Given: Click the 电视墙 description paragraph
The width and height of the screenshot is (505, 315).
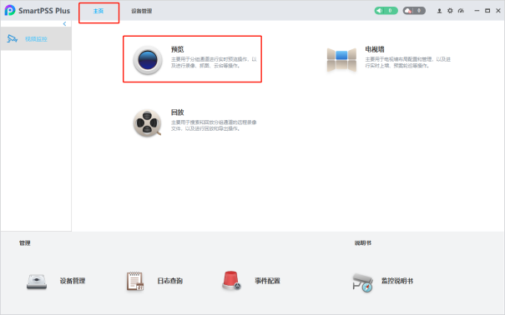Looking at the screenshot, I should click(x=407, y=62).
